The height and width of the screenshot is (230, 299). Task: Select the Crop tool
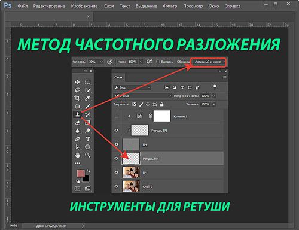(77, 98)
